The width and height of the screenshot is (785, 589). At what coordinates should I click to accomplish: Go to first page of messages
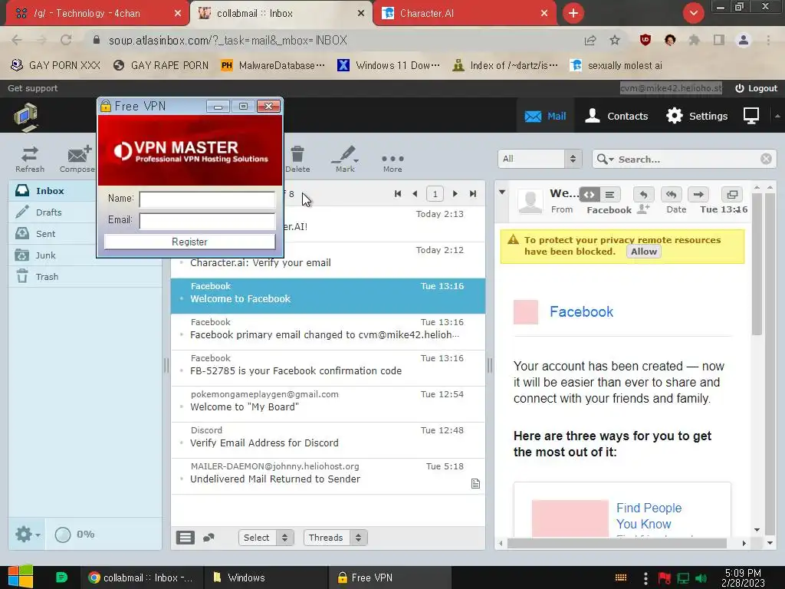click(x=398, y=194)
